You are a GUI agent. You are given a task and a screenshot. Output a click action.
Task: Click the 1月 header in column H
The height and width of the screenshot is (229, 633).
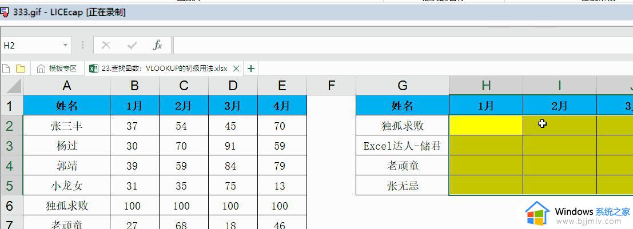[x=486, y=105]
